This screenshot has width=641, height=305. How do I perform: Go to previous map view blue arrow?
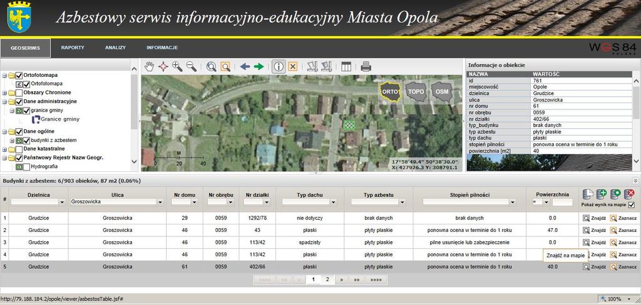click(x=245, y=66)
